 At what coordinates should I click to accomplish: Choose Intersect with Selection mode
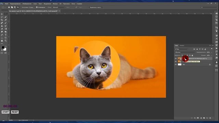coord(18,7)
